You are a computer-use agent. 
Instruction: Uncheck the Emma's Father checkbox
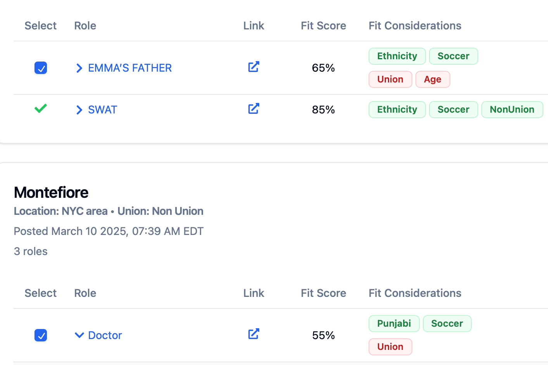[x=41, y=68]
